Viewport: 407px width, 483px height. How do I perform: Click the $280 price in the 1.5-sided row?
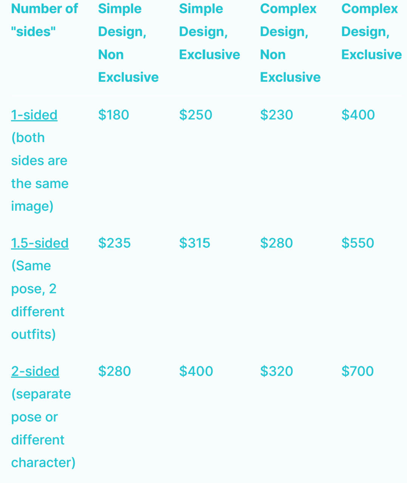point(276,243)
